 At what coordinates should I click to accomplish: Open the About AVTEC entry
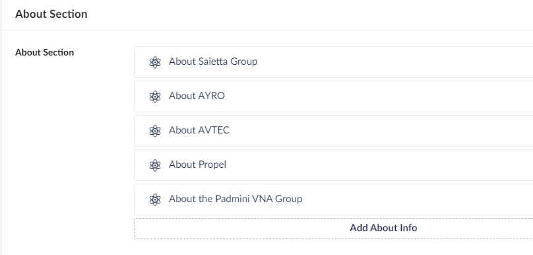click(199, 130)
